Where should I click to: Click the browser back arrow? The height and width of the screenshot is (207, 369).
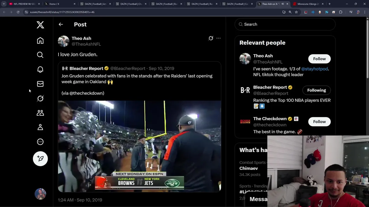pyautogui.click(x=4, y=12)
